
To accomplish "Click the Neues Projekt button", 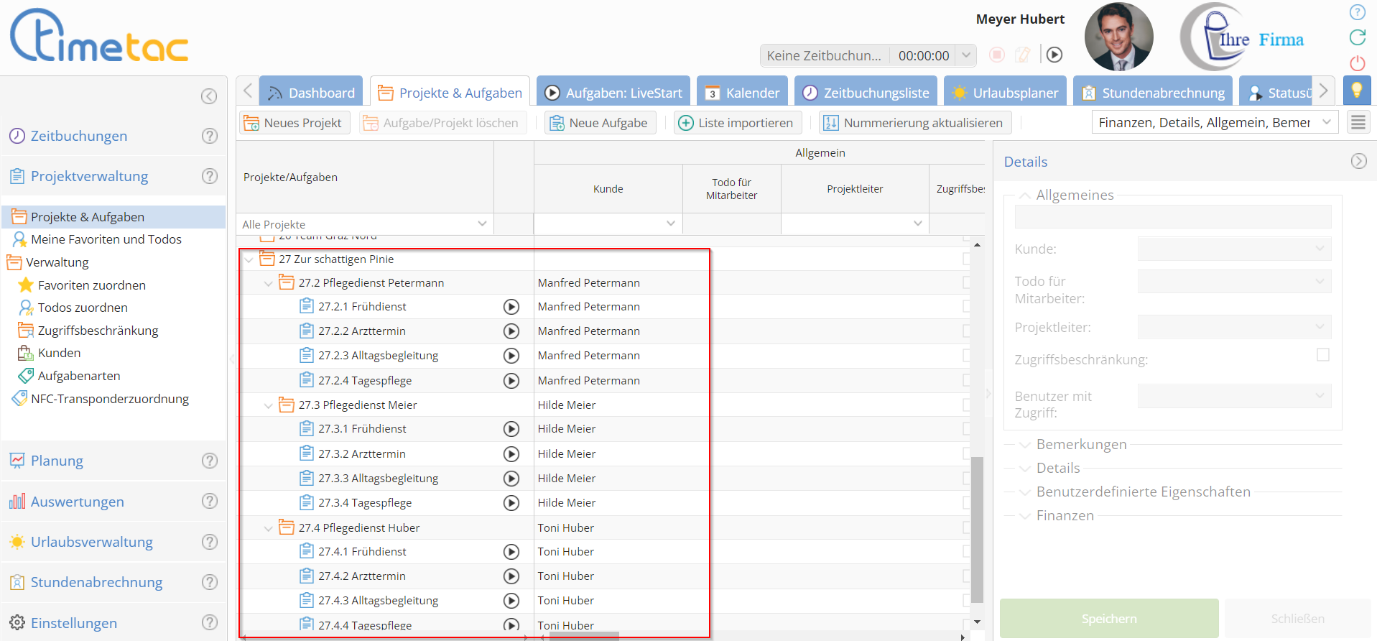I will tap(293, 123).
